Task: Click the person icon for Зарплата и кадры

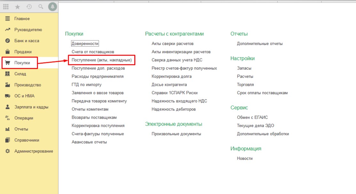Action: 8,107
